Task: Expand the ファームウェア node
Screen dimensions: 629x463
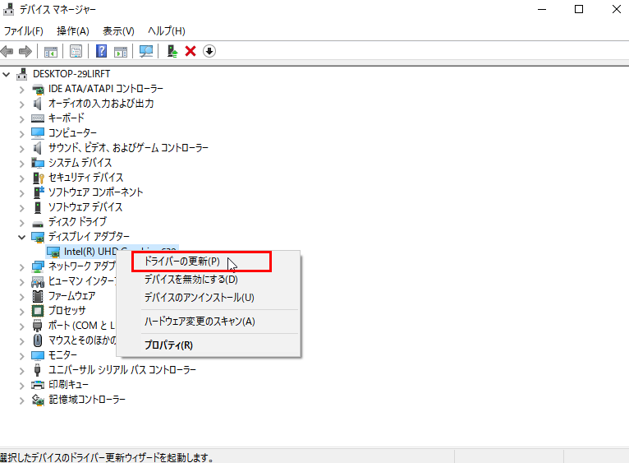Action: click(x=22, y=297)
